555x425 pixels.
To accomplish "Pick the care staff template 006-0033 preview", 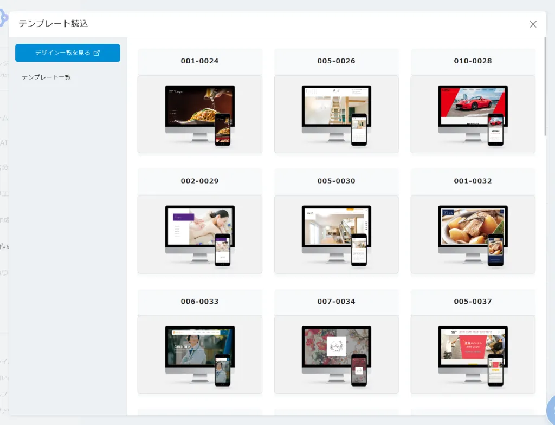I will 200,355.
